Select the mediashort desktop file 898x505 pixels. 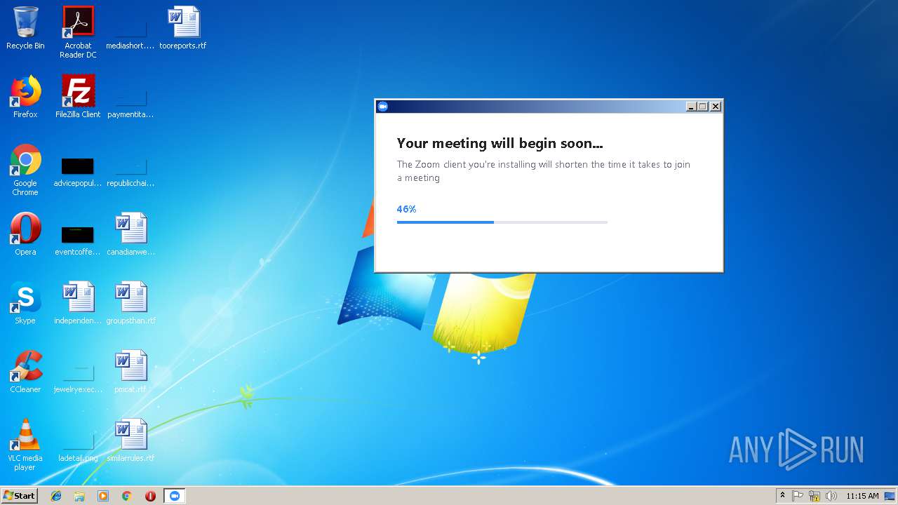130,28
